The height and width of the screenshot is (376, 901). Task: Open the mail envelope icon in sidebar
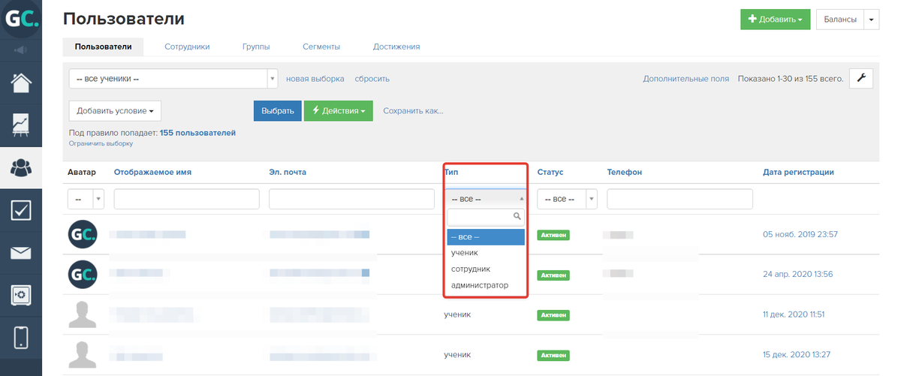21,253
